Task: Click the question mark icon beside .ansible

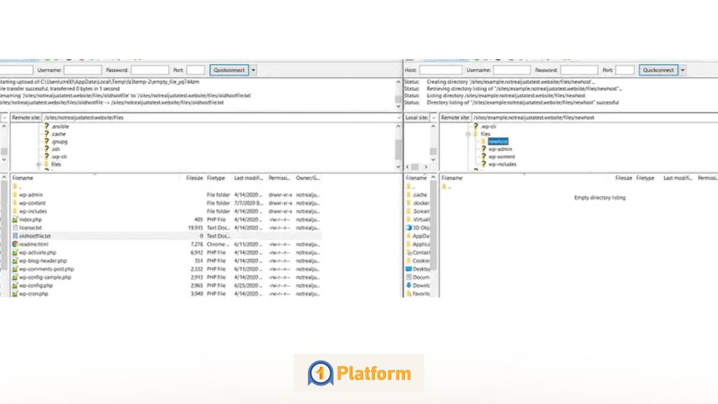Action: click(x=46, y=127)
